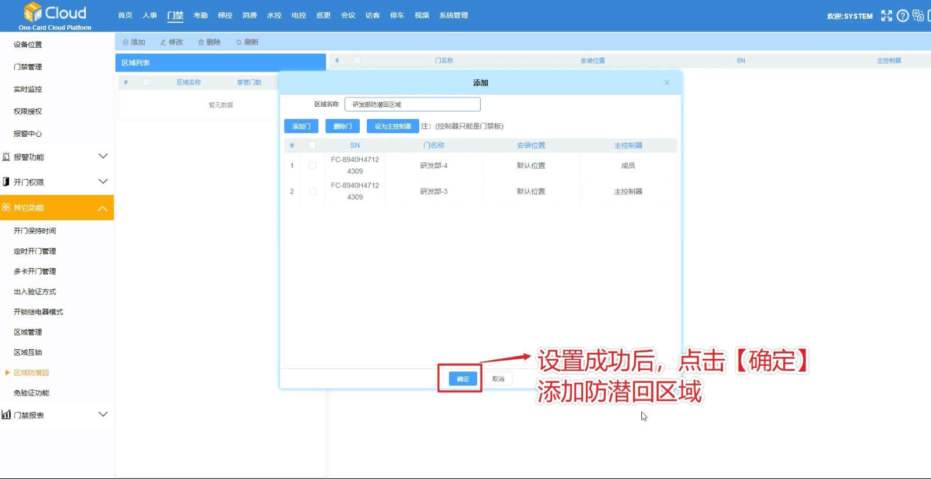Expand the 报警功能 sidebar section

coord(103,157)
